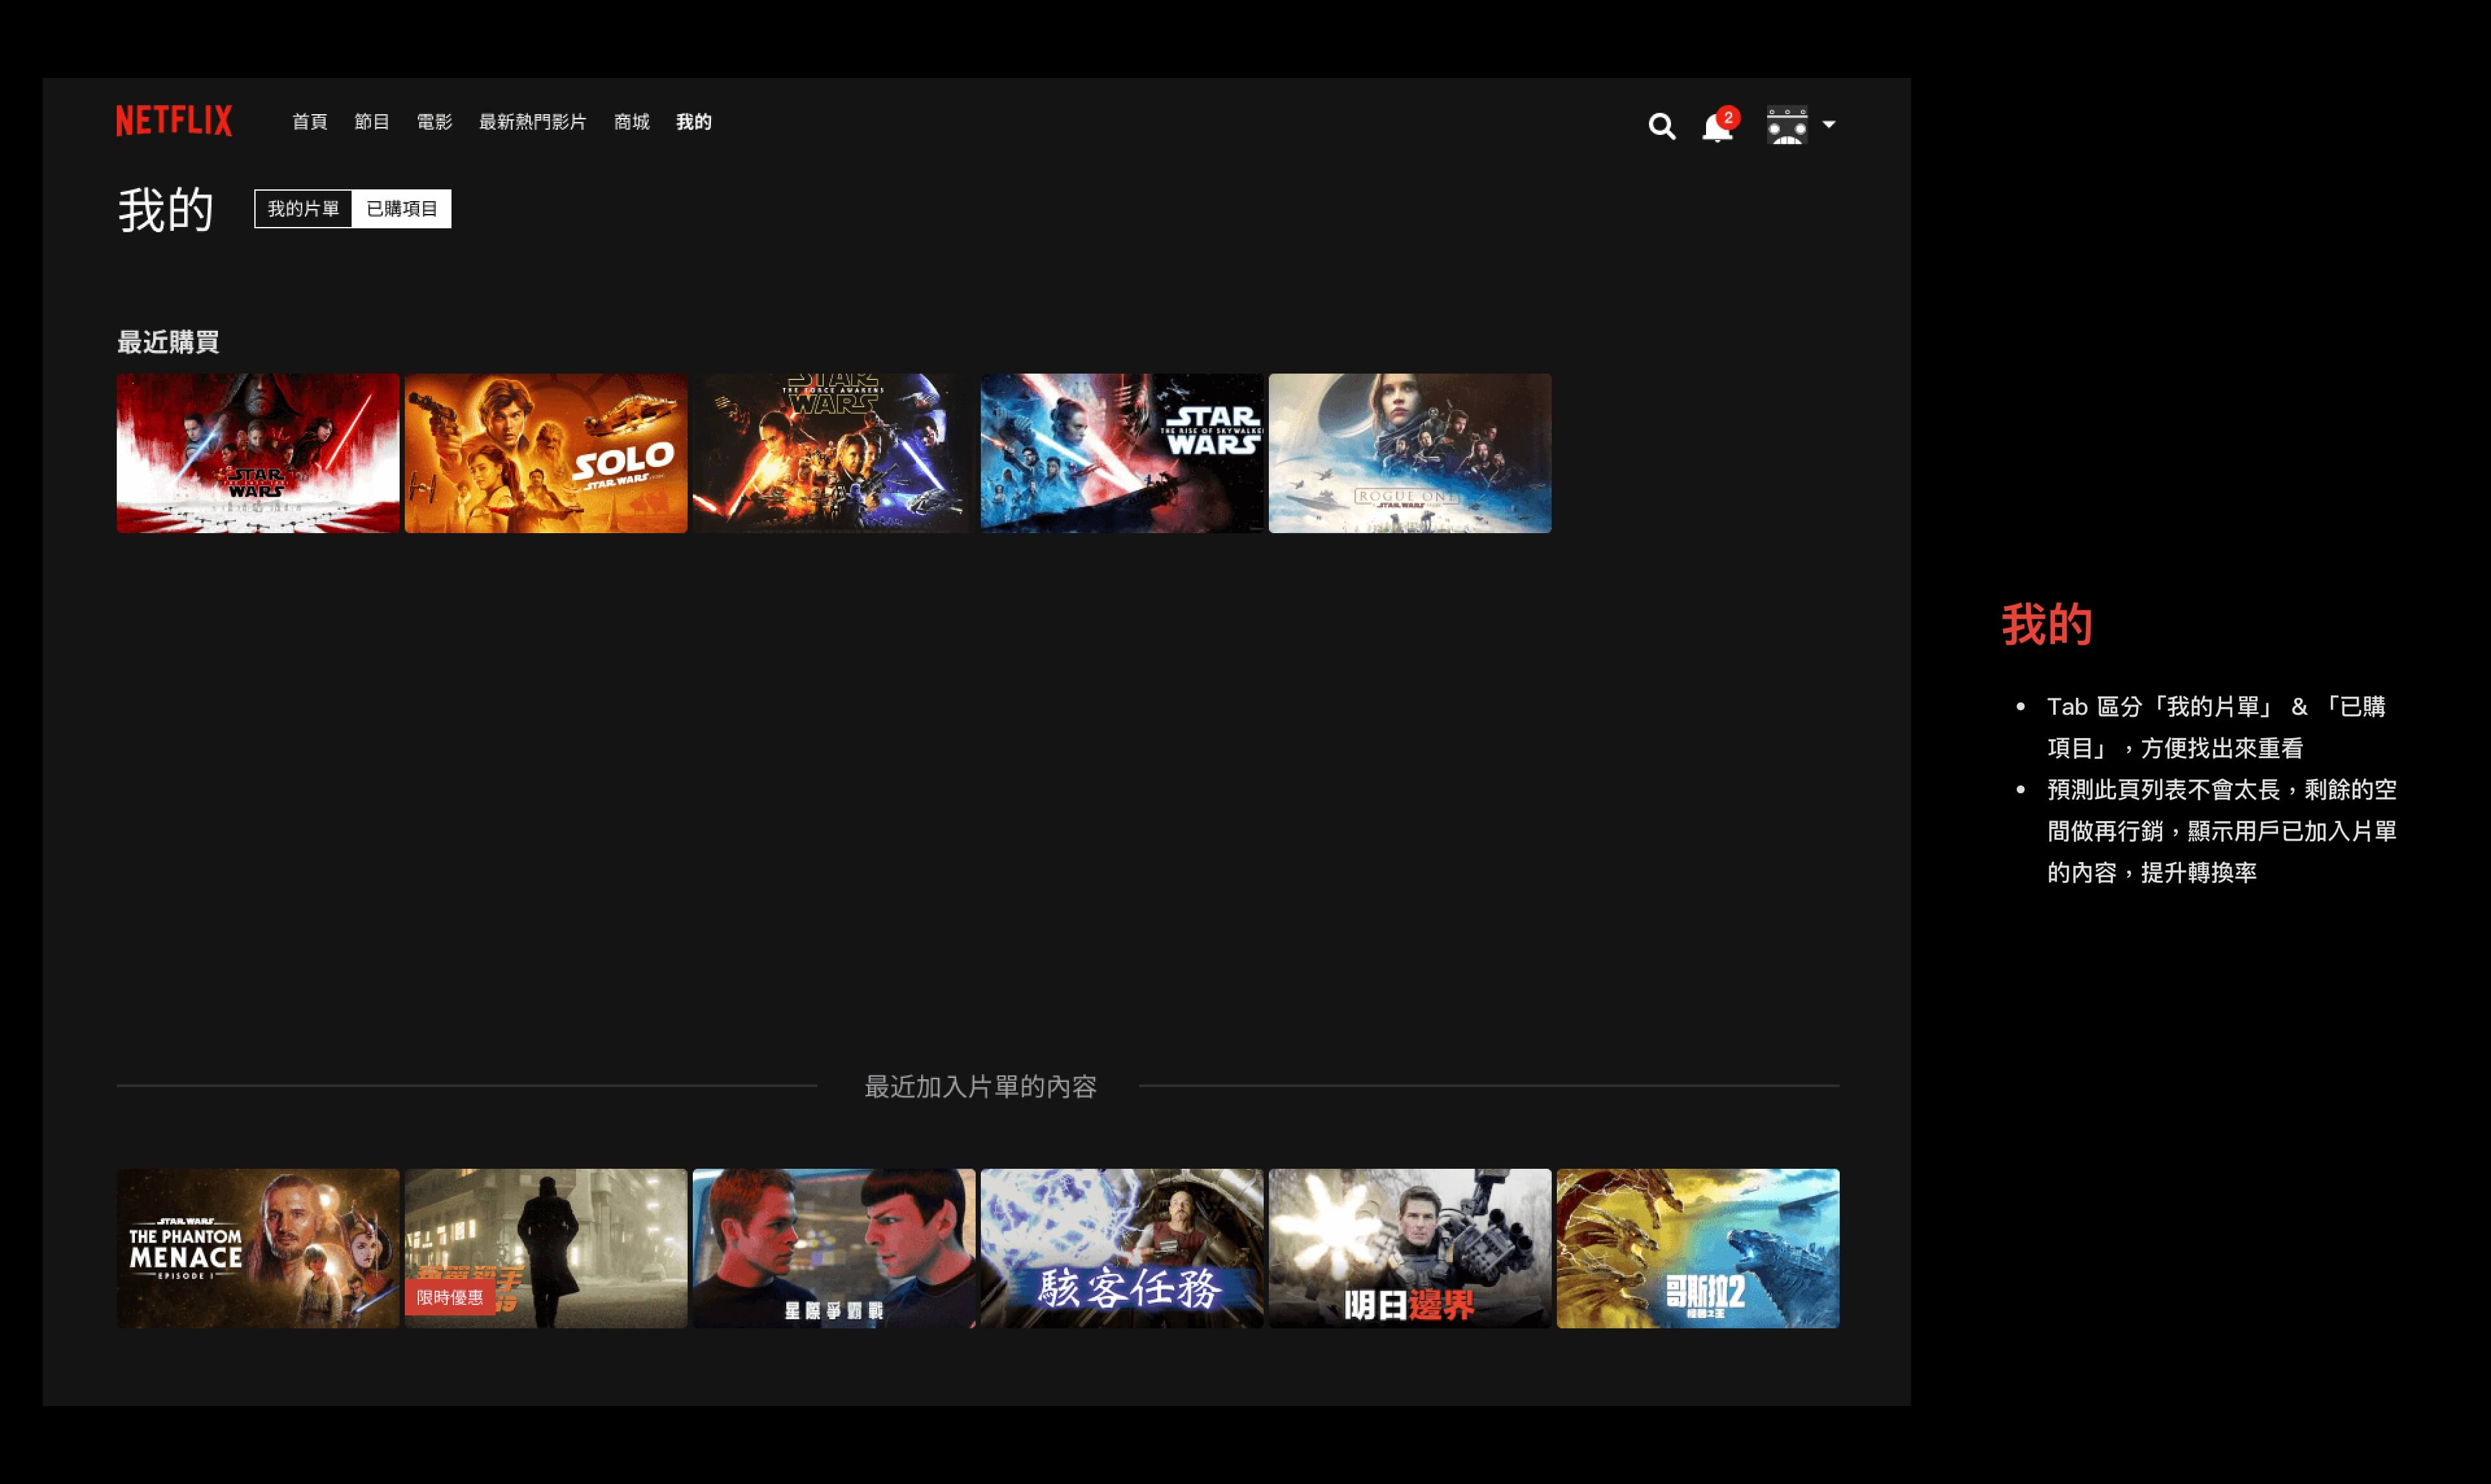Viewport: 2491px width, 1484px height.
Task: Click the profile avatar icon
Action: pyautogui.click(x=1786, y=126)
